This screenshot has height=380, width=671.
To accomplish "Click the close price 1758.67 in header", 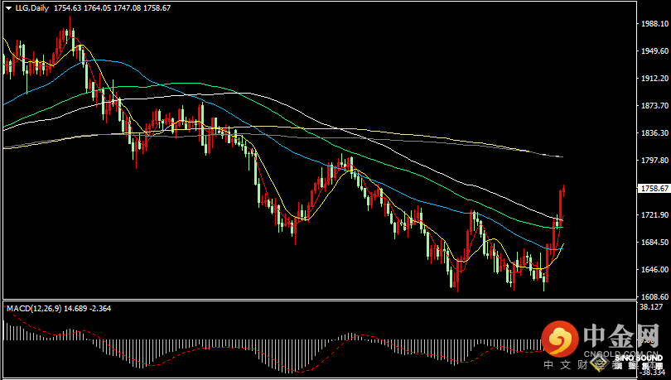I will pos(157,8).
